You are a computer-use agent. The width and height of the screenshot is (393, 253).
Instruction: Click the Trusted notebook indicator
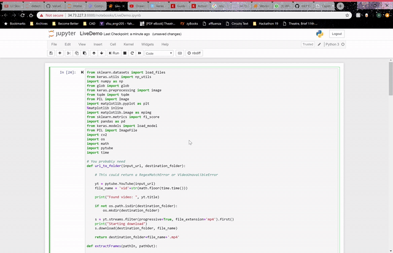click(308, 44)
